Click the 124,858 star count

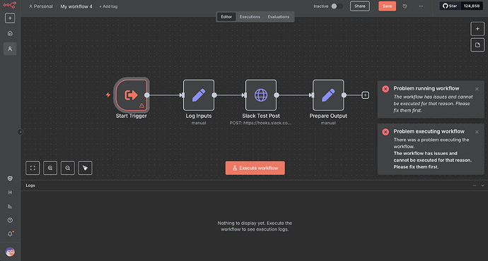[472, 6]
